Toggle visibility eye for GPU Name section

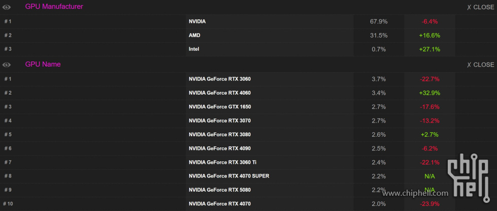(x=6, y=65)
